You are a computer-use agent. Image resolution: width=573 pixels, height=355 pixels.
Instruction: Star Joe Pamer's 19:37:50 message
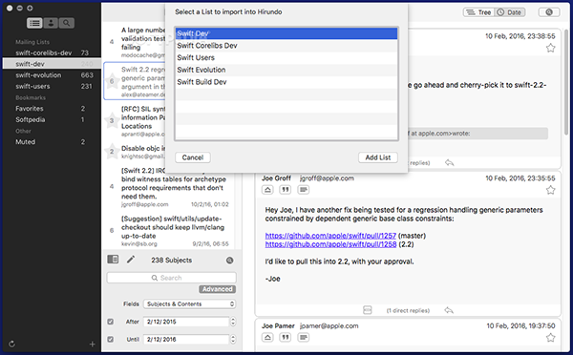[550, 338]
